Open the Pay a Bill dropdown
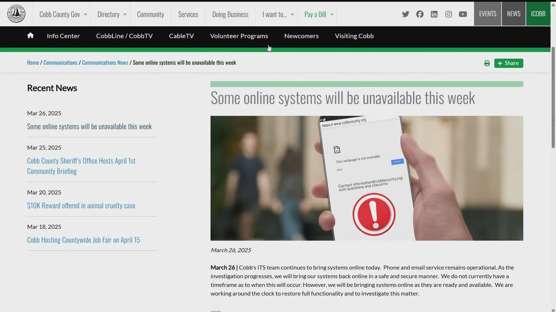 point(318,14)
